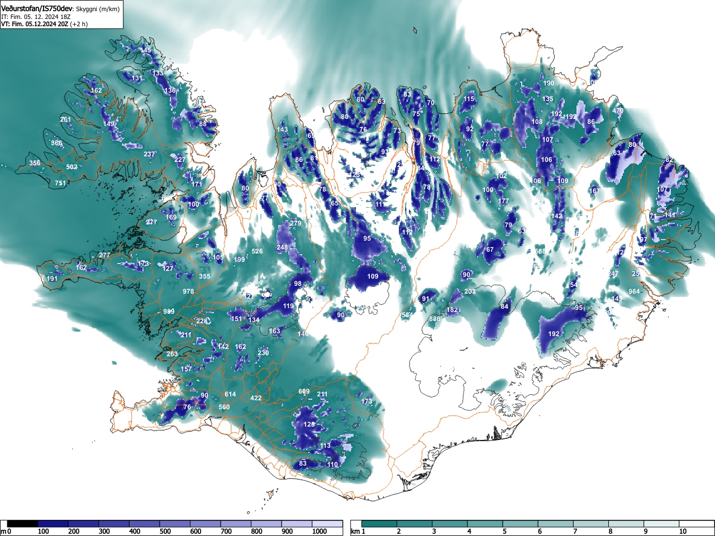Click the '584' visibility value
Screen dimensions: 715x536
tap(408, 315)
